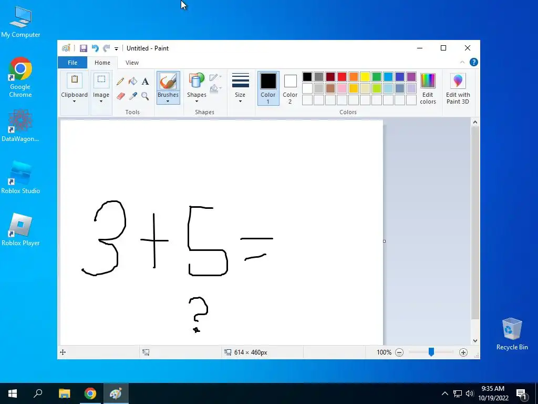Switch to the View tab
The image size is (538, 404).
[x=132, y=63]
